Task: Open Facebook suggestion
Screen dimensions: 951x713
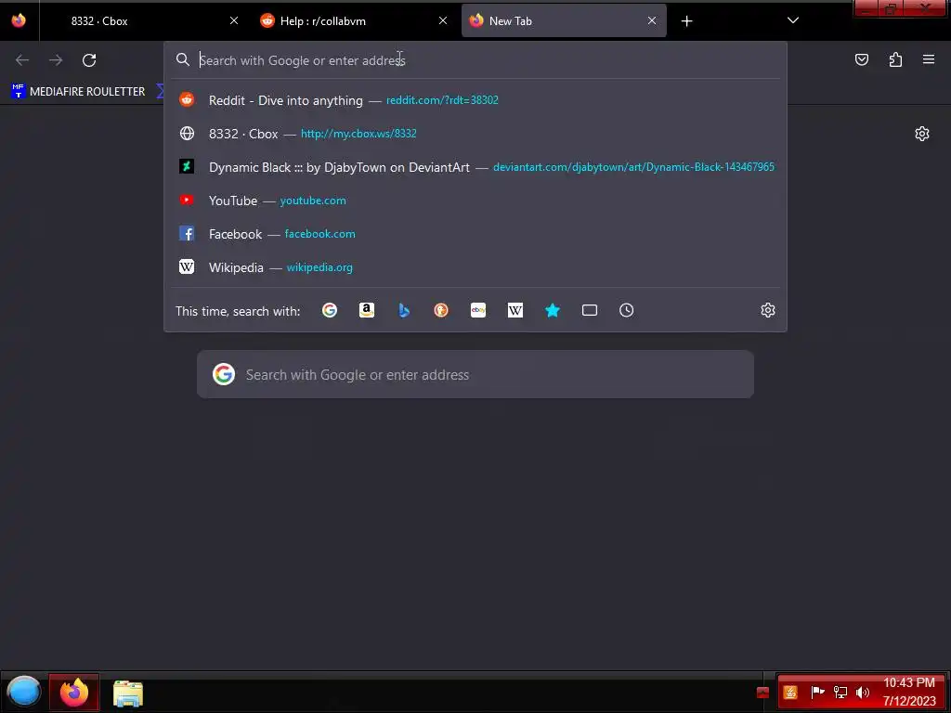Action: [475, 233]
